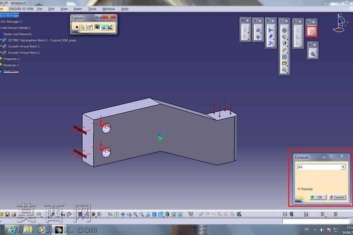
Task: Select the first Virtual Parts toolbar icon
Action: [x=258, y=30]
